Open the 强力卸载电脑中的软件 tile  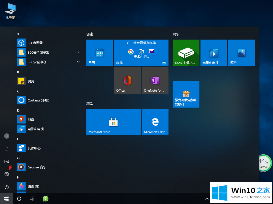[x=186, y=94]
